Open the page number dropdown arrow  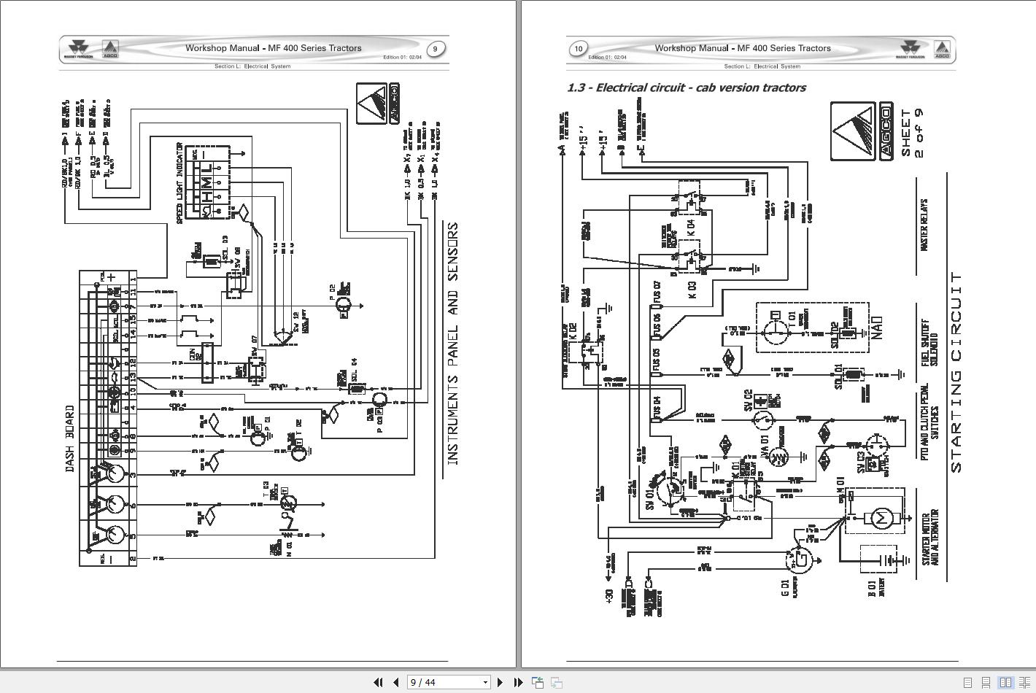tap(485, 683)
